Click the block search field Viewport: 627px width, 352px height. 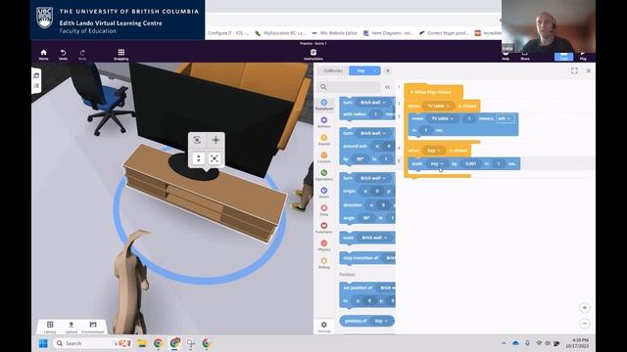[350, 87]
